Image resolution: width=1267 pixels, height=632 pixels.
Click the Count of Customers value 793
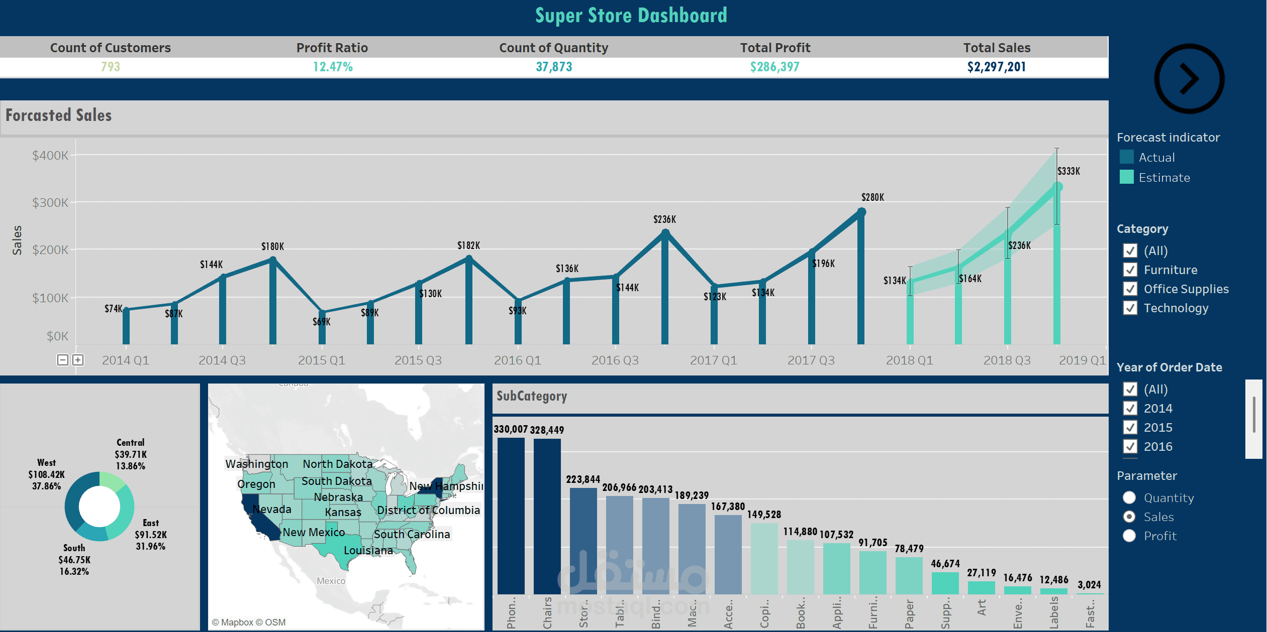111,67
